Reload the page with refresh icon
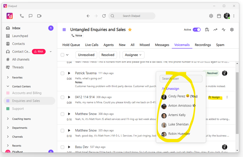This screenshot has height=157, width=243. pyautogui.click(x=104, y=16)
